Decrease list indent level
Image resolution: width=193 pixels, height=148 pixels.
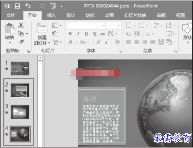tap(129, 34)
